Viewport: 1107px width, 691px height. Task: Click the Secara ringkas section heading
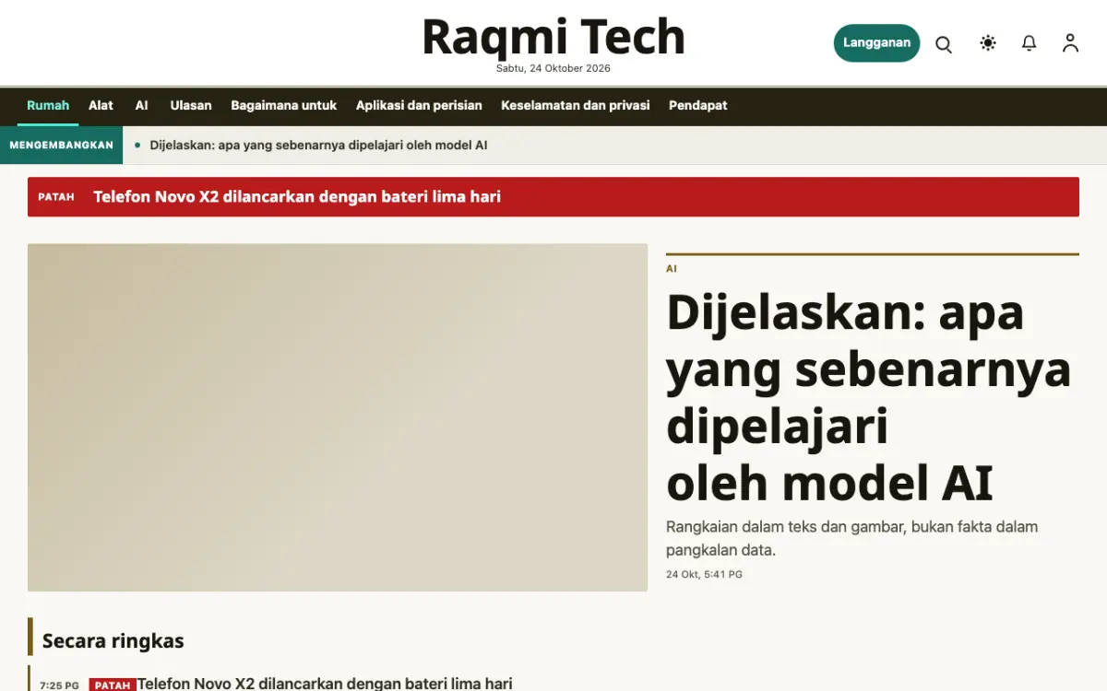pos(113,641)
